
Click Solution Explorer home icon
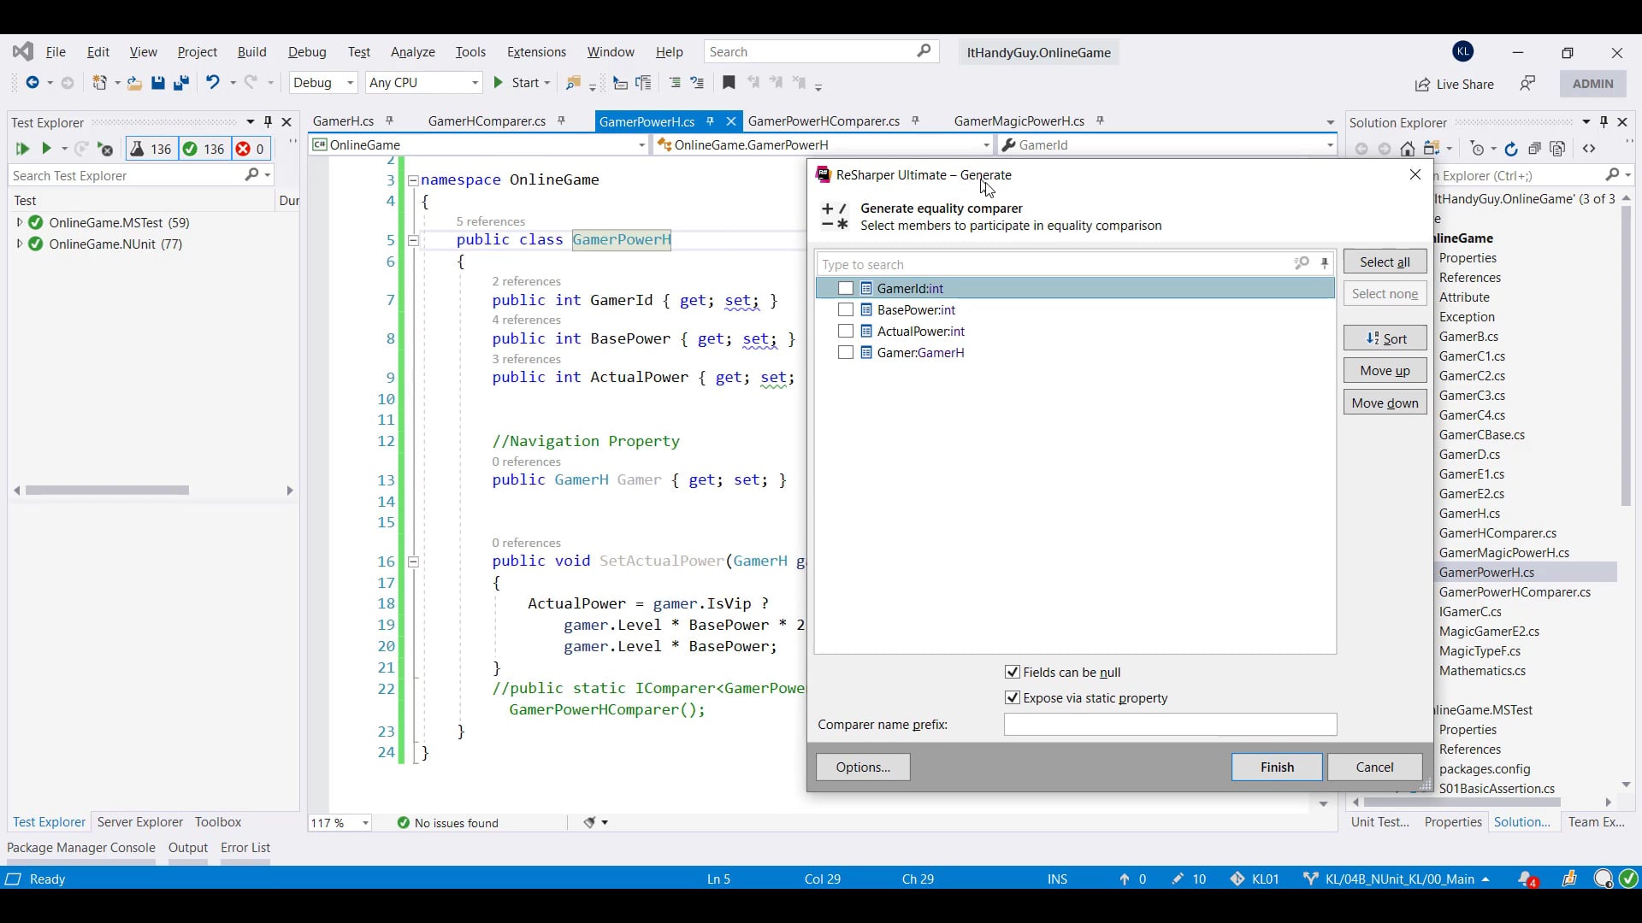1408,149
